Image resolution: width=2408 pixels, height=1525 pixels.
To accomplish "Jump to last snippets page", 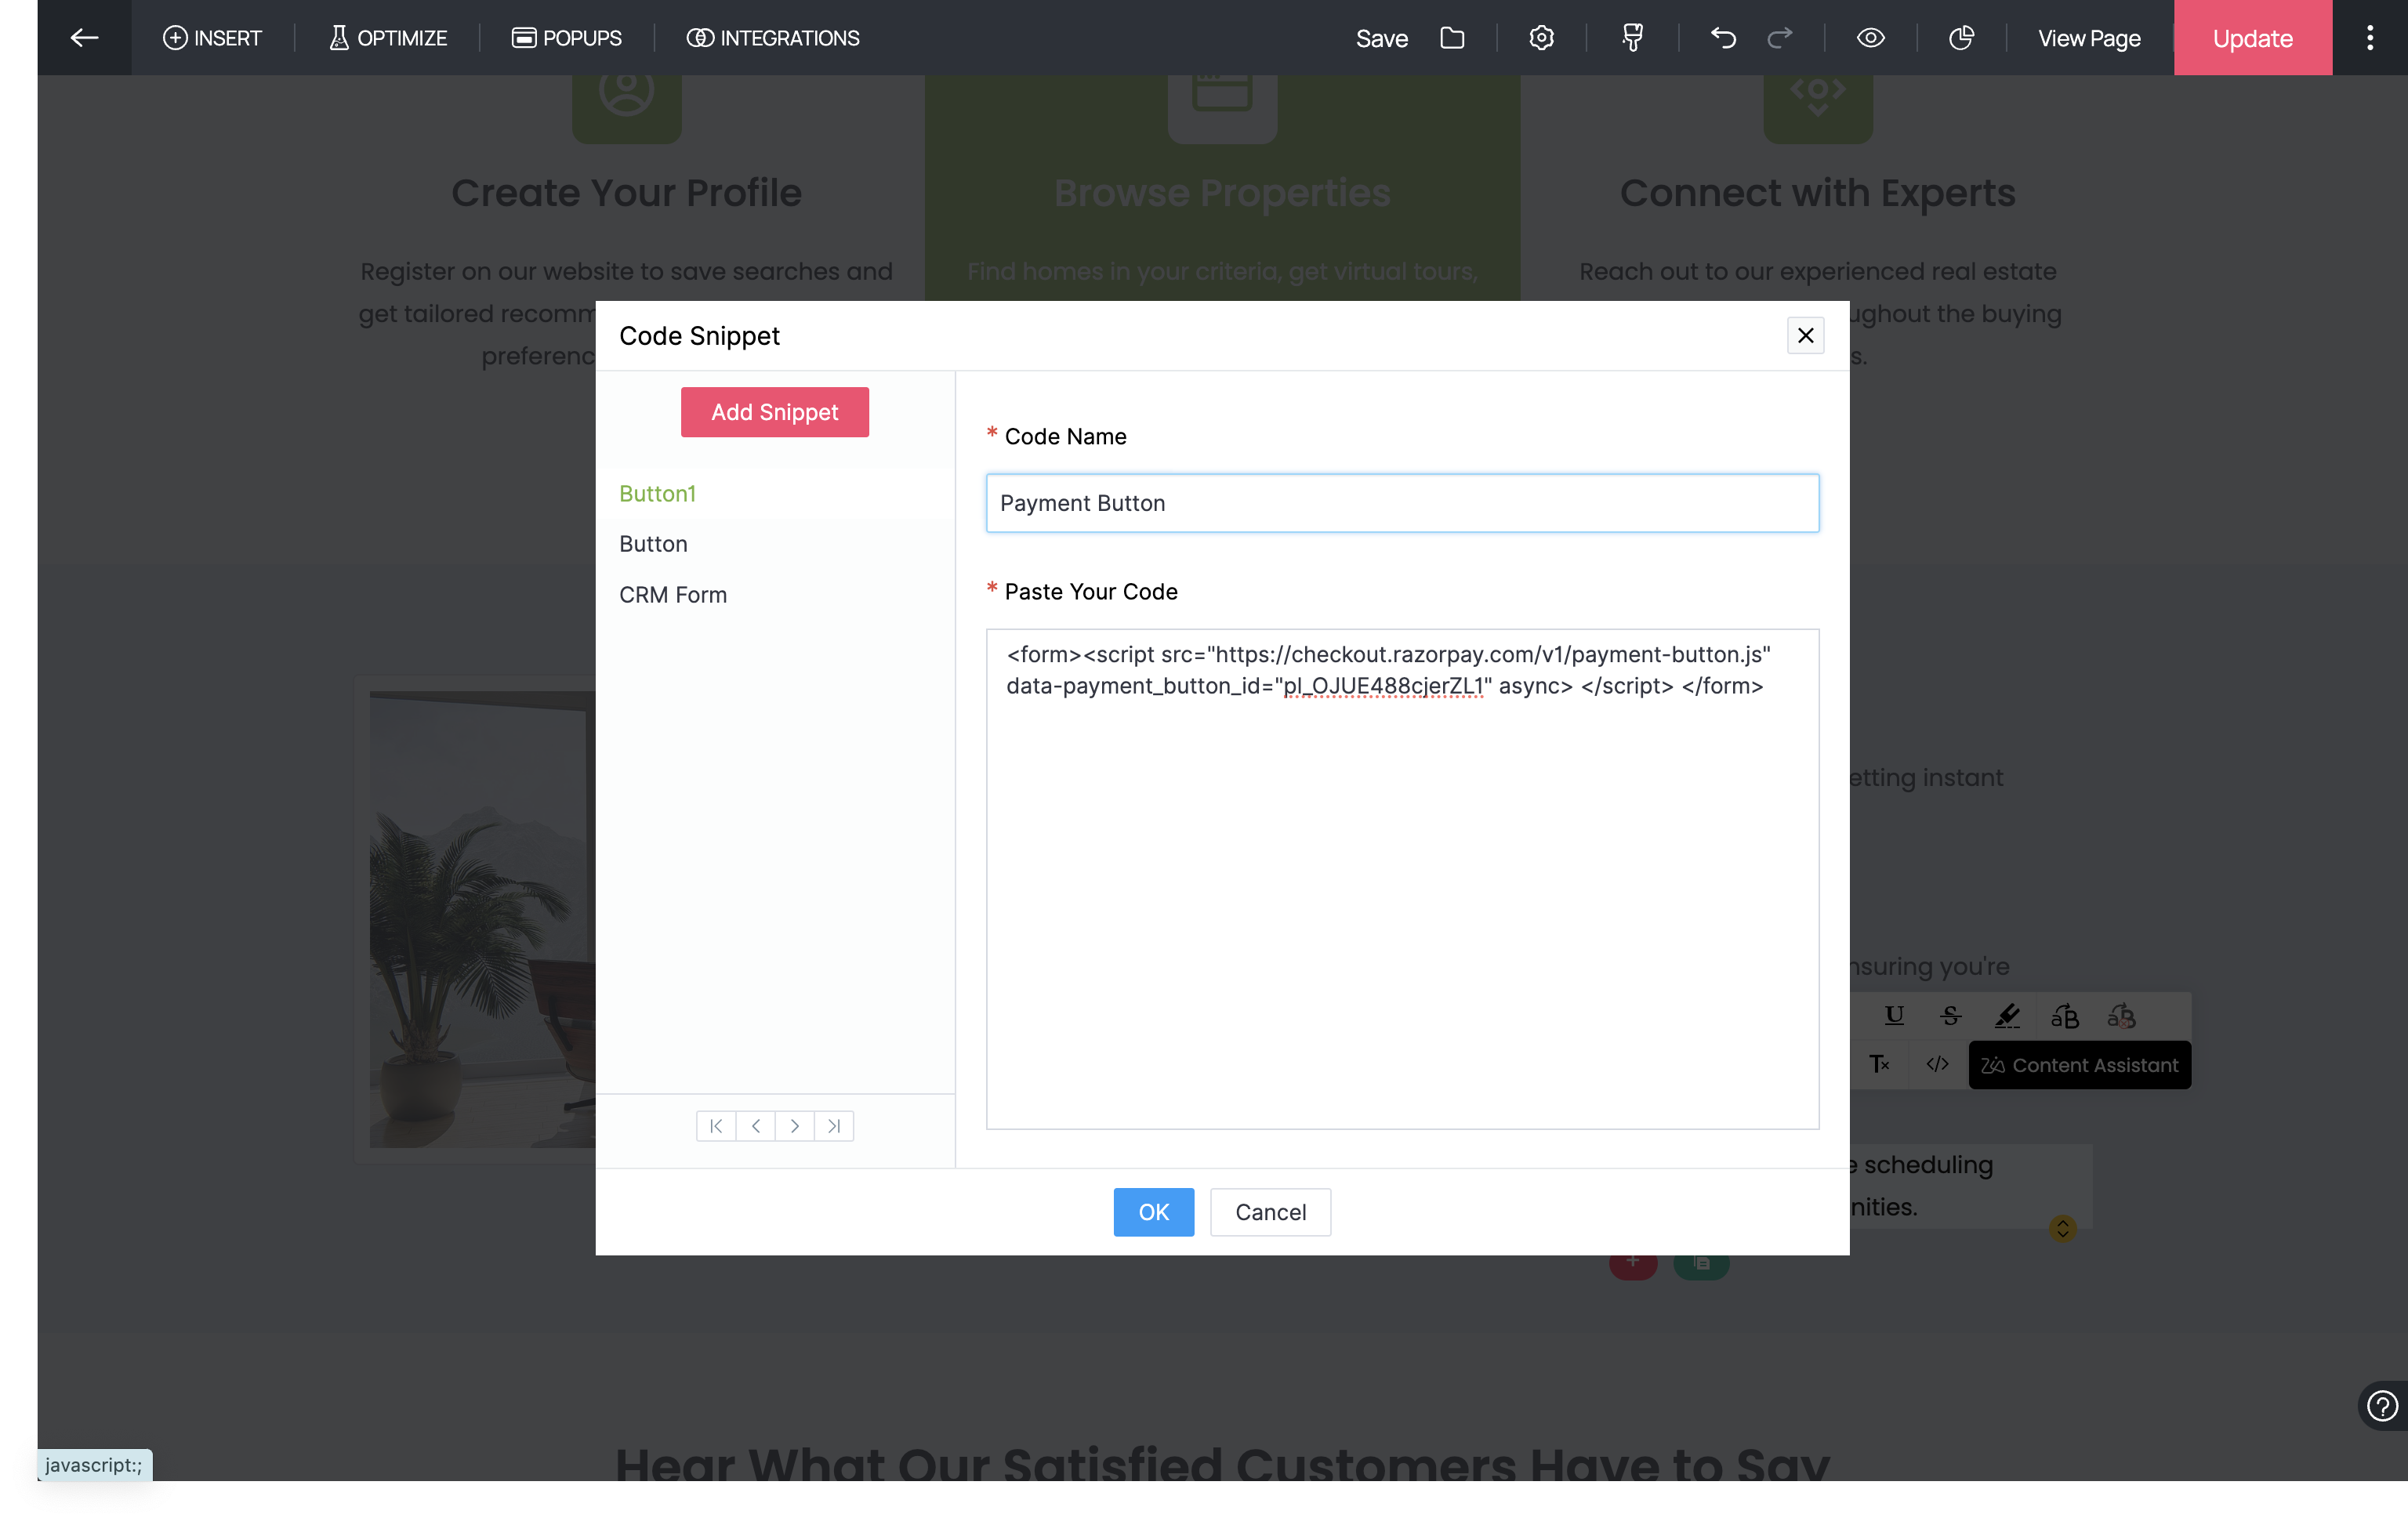I will coord(834,1126).
